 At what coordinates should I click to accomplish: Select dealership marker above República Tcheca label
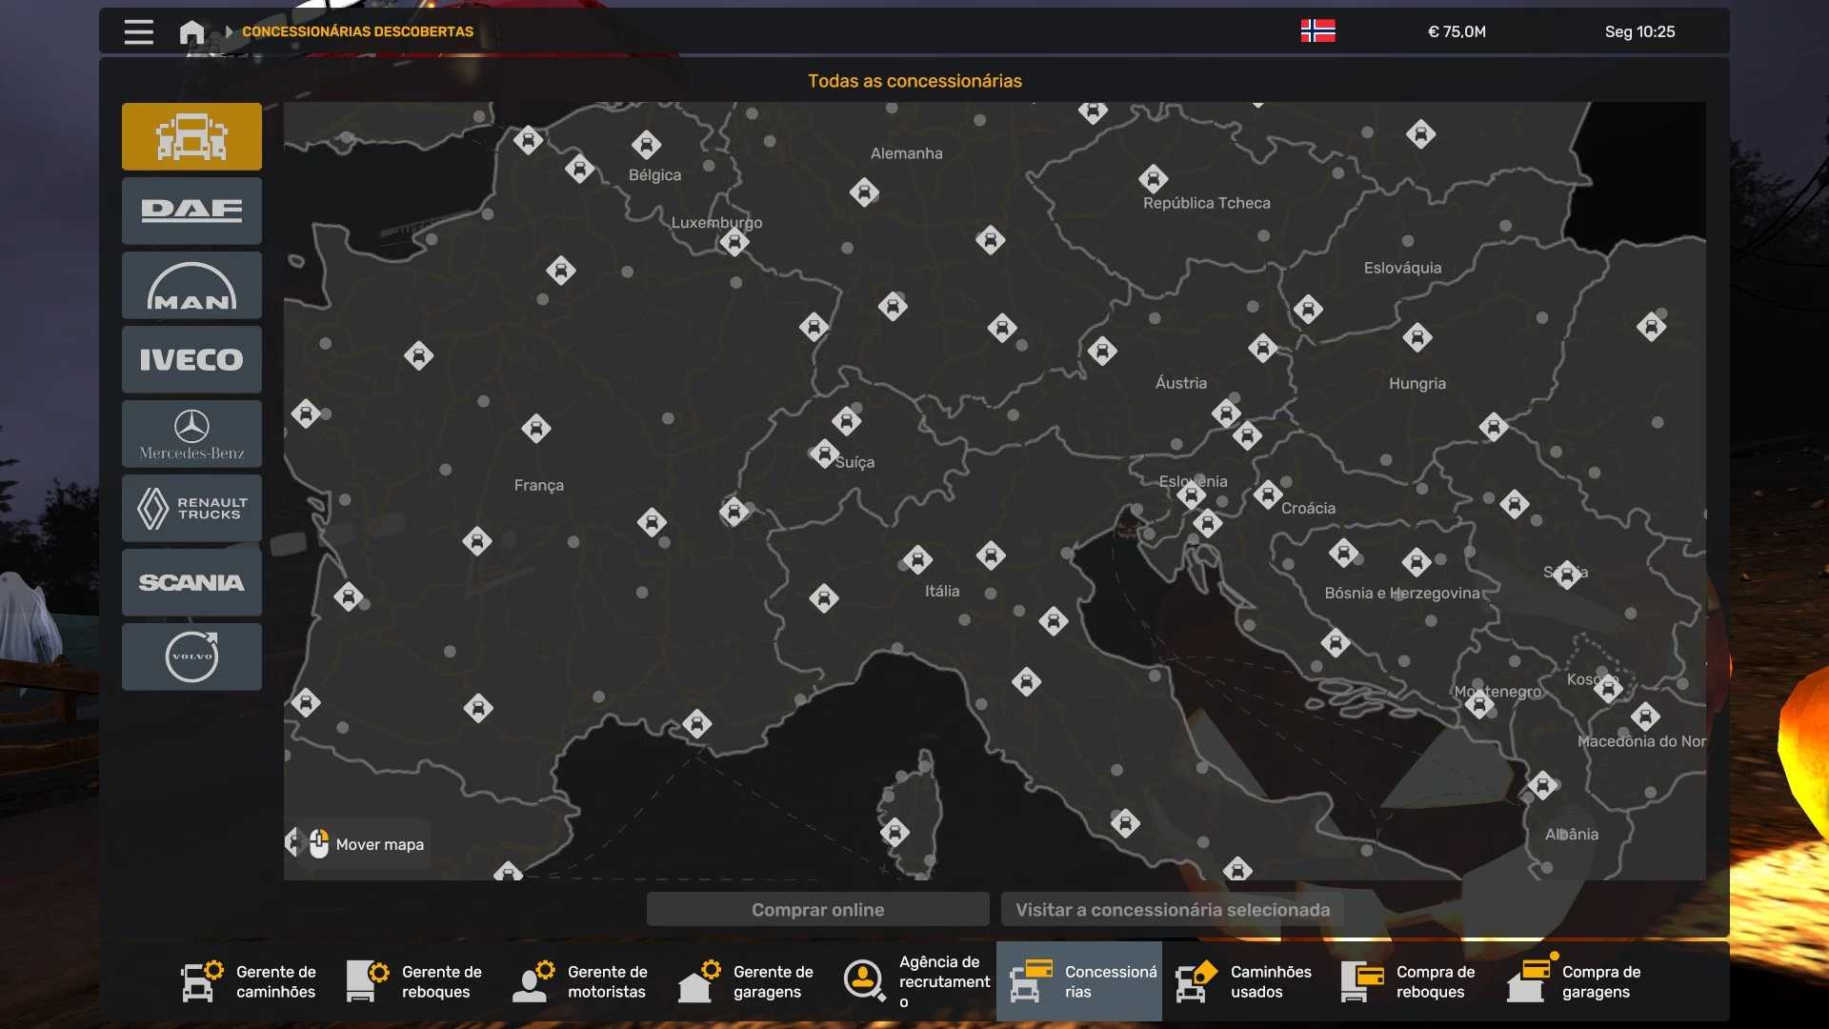(x=1153, y=178)
